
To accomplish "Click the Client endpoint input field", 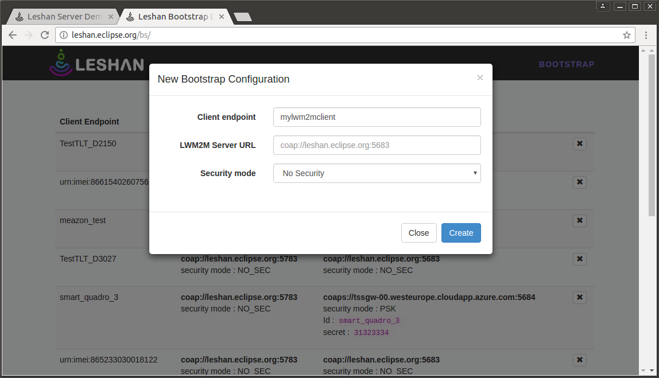I will [x=377, y=117].
